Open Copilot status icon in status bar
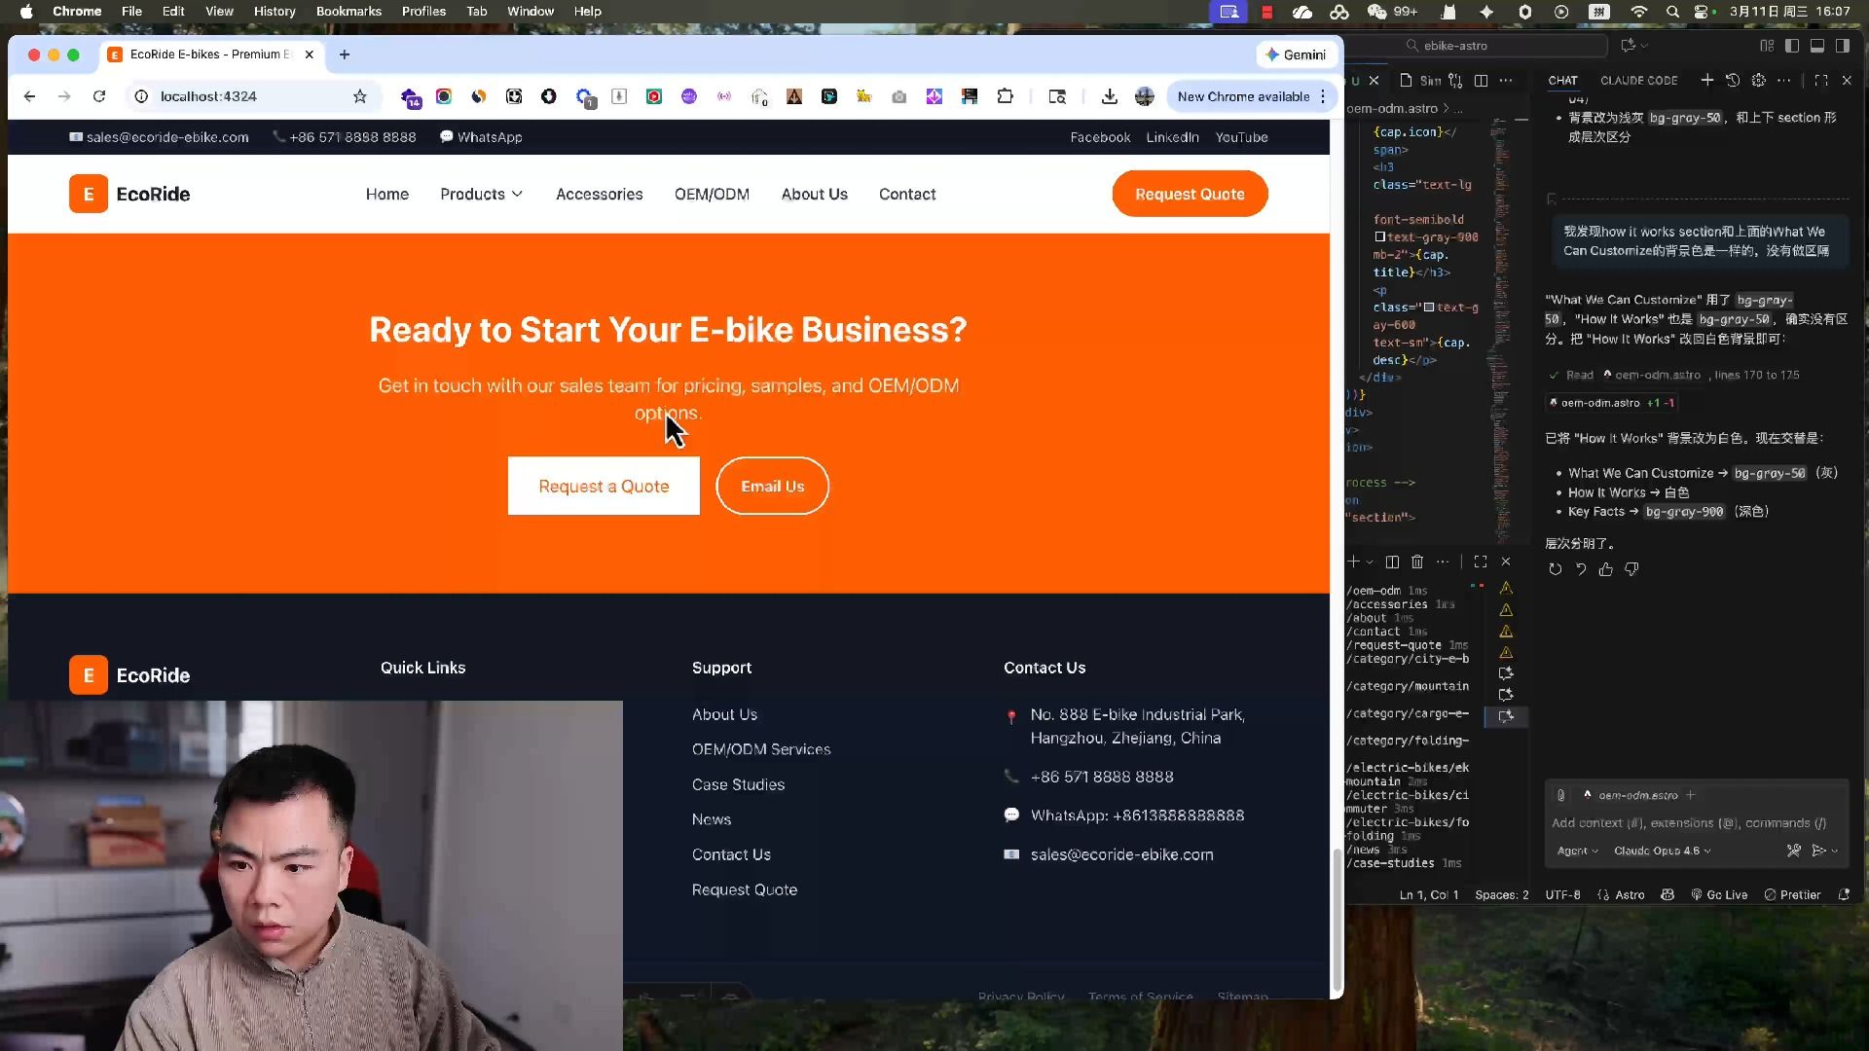Image resolution: width=1869 pixels, height=1051 pixels. pyautogui.click(x=1667, y=895)
